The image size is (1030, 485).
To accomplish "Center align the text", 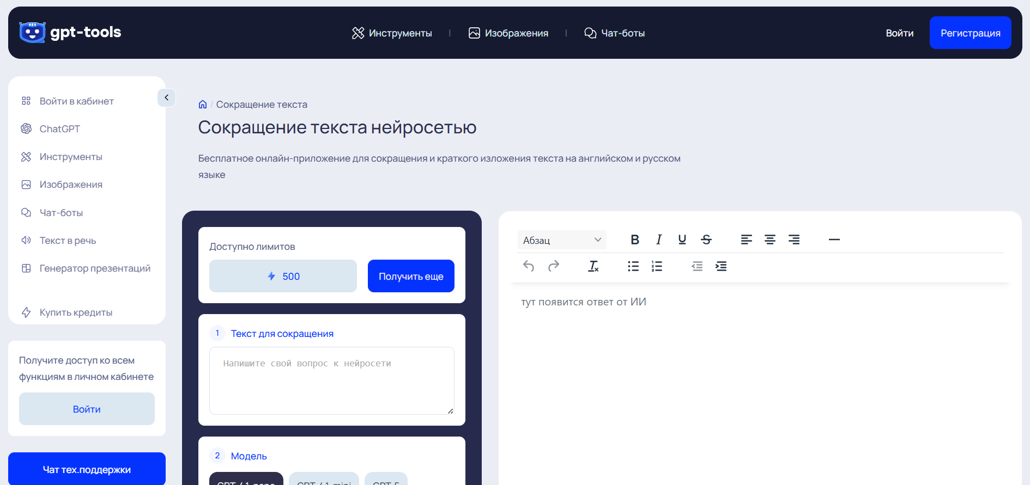I will (770, 240).
